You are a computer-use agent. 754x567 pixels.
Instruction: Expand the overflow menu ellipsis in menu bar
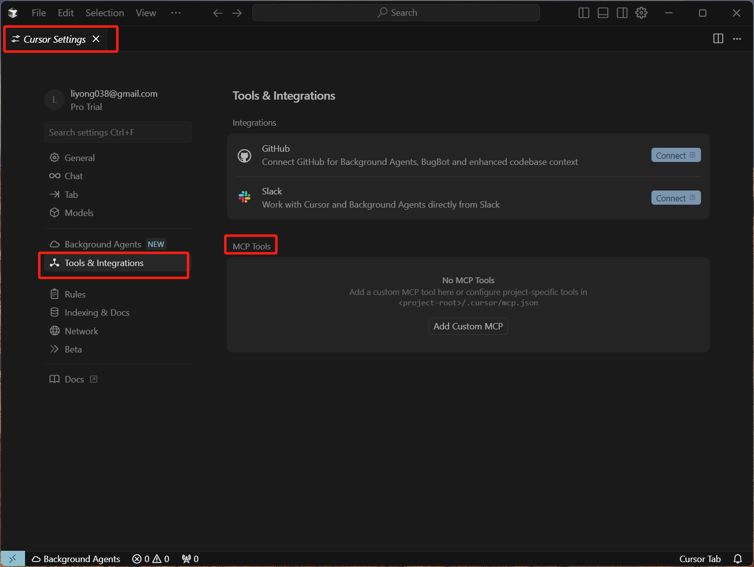click(176, 13)
